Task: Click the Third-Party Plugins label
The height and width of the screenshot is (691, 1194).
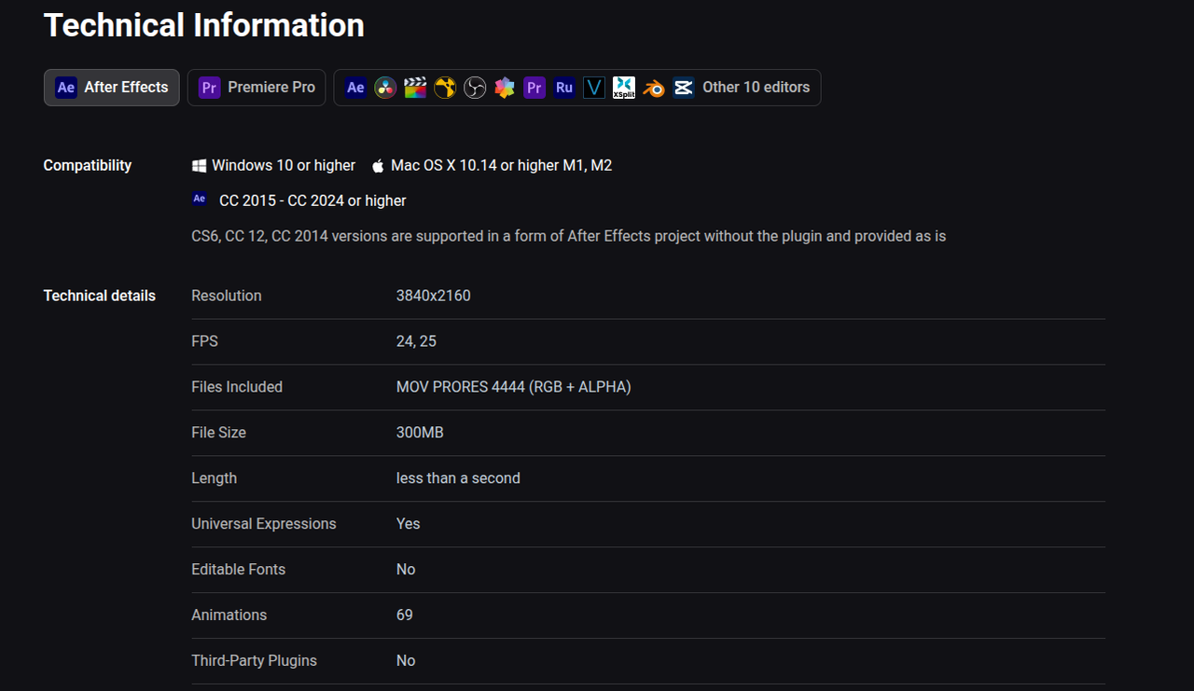Action: pyautogui.click(x=255, y=661)
